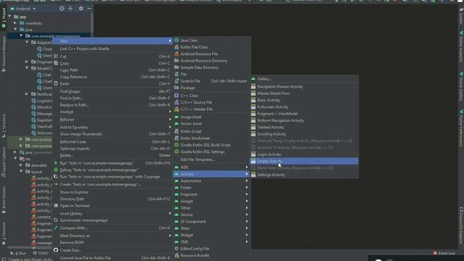464x261 pixels.
Task: Choose Fragment + ViewModel option
Action: point(304,114)
